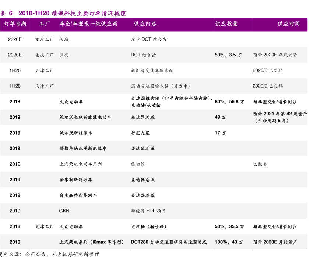310x260 pixels.
Task: Click 电机轴（转子轴）cell
Action: (x=151, y=227)
